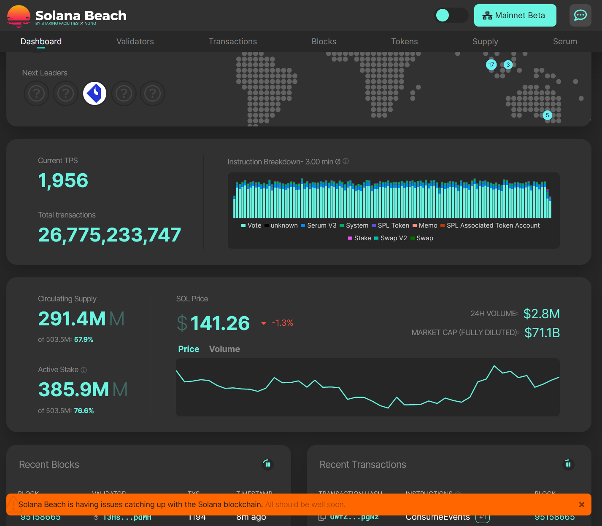Screen dimensions: 602x526
Task: Click the circulating supply value 291.4M
Action: (72, 319)
